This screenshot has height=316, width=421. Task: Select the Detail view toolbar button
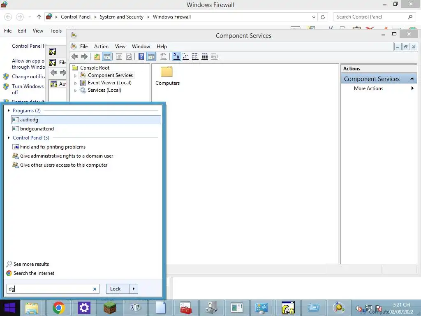pos(205,56)
